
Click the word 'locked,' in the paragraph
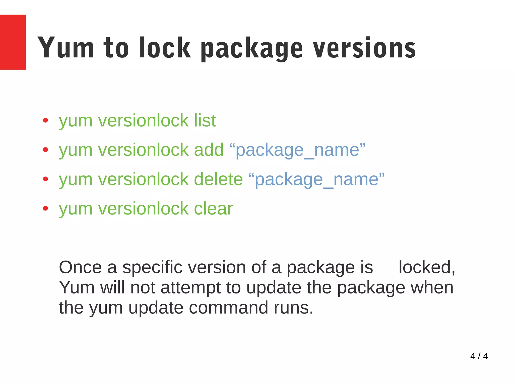tap(427, 267)
